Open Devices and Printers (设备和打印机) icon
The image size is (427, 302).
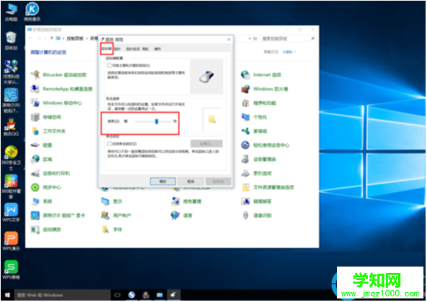(x=35, y=173)
